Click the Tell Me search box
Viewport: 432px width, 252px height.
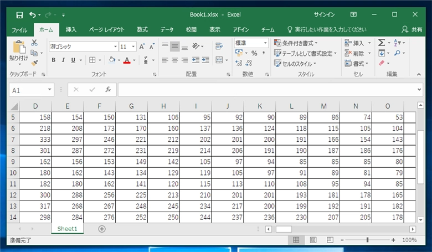[327, 30]
